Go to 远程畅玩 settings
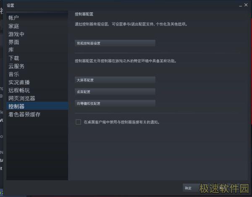Screen dimensions: 252x197 [19, 90]
